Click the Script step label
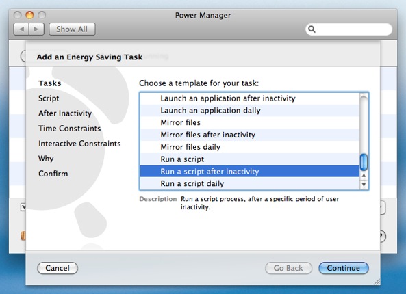Image resolution: width=406 pixels, height=294 pixels. 49,98
